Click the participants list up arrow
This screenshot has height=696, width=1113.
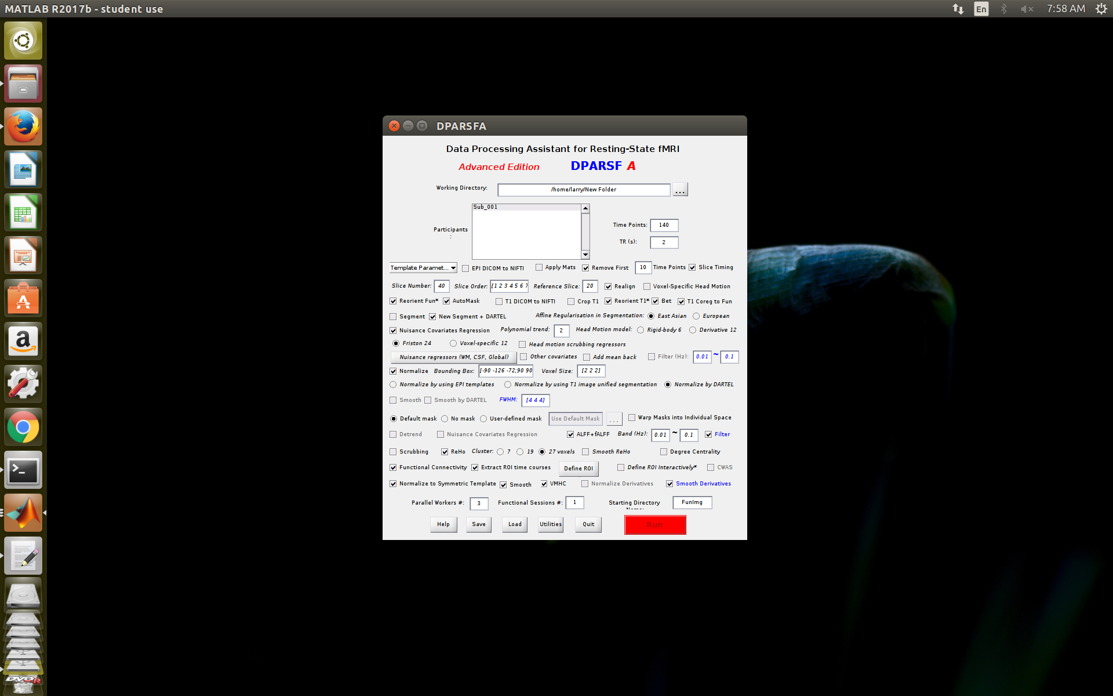pyautogui.click(x=585, y=208)
